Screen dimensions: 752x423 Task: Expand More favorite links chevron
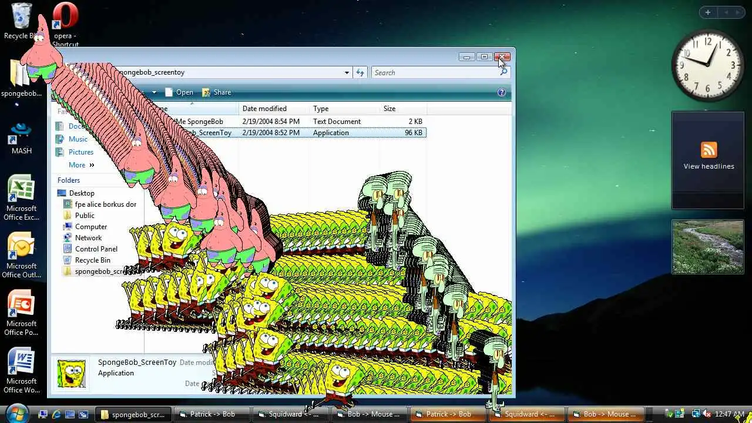click(92, 165)
